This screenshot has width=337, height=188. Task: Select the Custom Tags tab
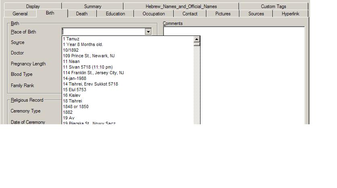coord(273,6)
